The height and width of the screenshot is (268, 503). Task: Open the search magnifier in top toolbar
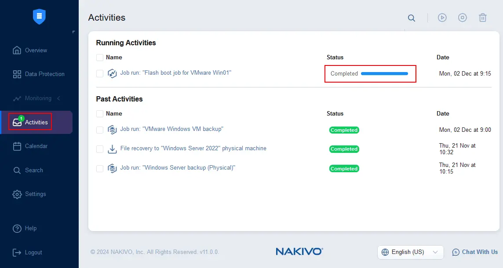[412, 18]
